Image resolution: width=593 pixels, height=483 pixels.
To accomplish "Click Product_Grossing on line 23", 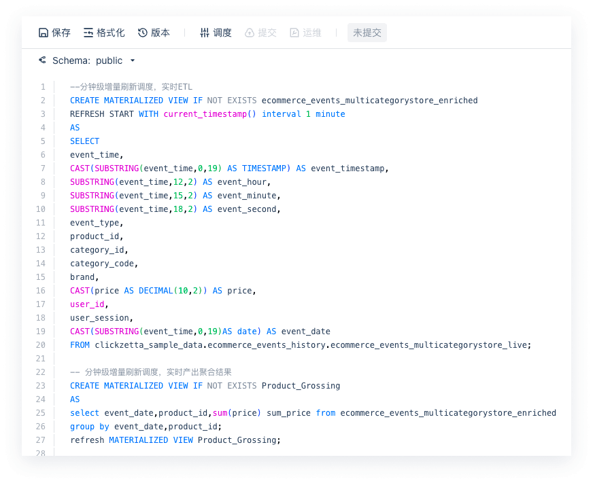I will [301, 386].
